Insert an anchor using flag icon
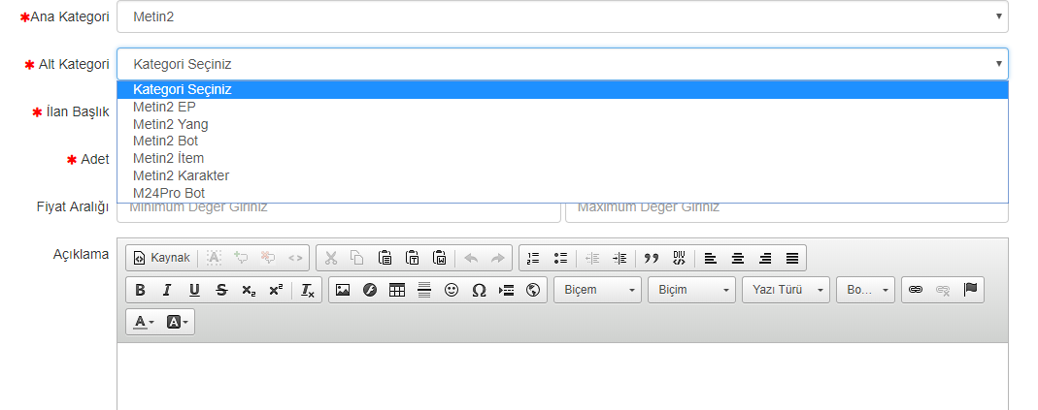The width and height of the screenshot is (1038, 410). pos(969,290)
